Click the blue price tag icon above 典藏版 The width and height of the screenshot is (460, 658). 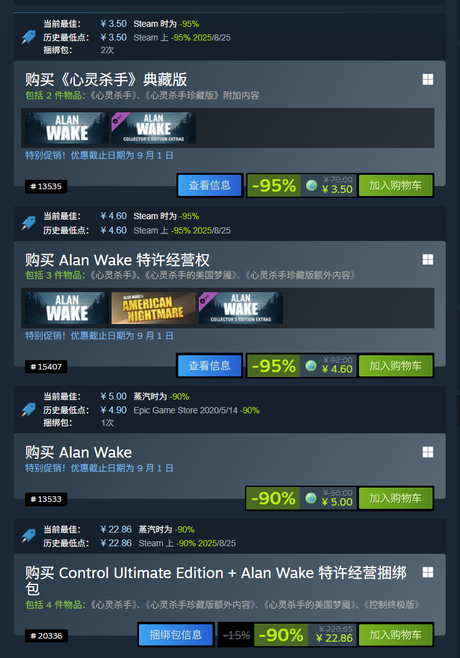(x=29, y=37)
